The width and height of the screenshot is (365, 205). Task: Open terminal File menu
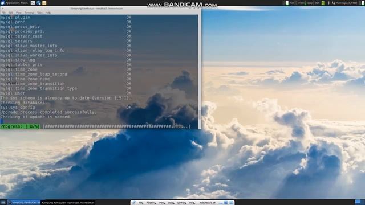(x=4, y=13)
